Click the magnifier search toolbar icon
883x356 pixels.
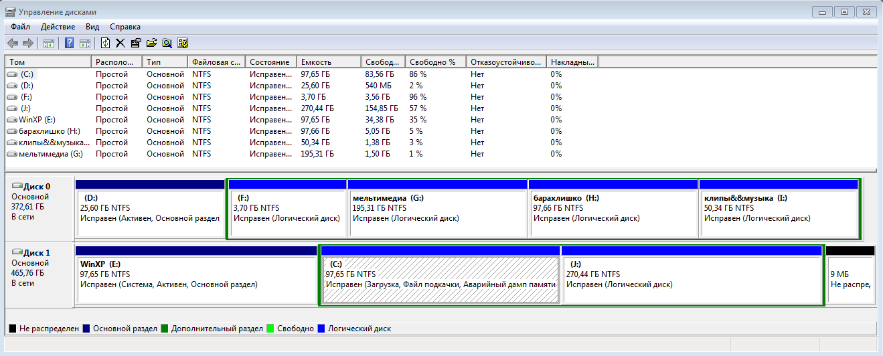(167, 43)
